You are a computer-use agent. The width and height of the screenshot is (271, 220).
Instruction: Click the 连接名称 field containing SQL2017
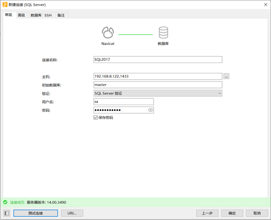(x=158, y=60)
